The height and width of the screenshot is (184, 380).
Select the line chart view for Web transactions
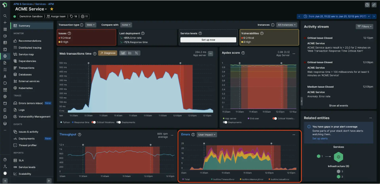[x=123, y=53]
